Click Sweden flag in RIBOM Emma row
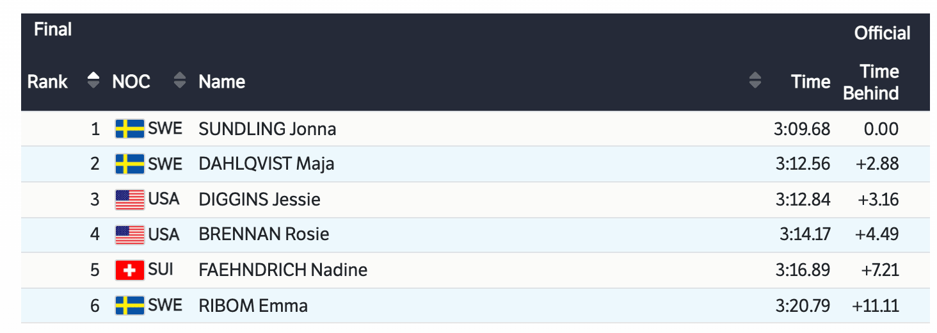 [x=130, y=305]
